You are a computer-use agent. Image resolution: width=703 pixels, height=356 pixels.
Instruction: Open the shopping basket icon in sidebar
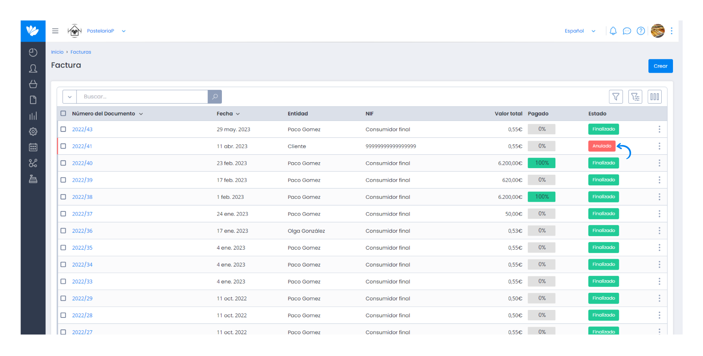point(33,84)
